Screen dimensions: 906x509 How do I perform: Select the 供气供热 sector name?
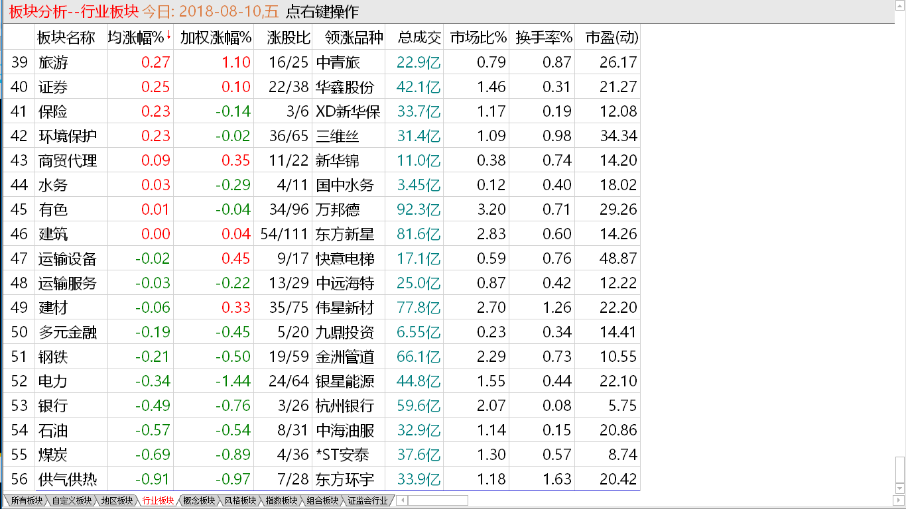click(x=68, y=479)
